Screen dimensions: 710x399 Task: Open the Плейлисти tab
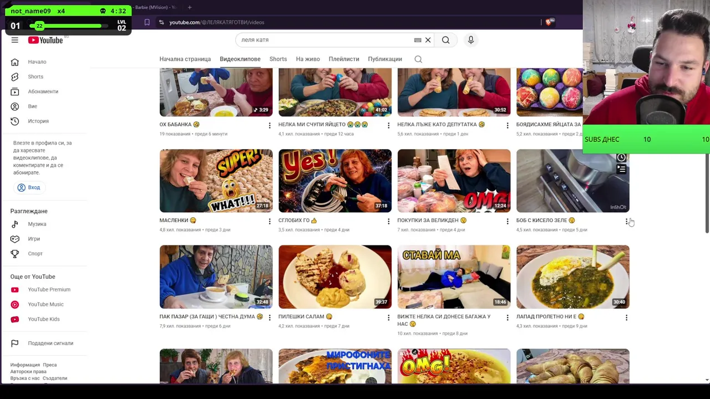coord(343,59)
